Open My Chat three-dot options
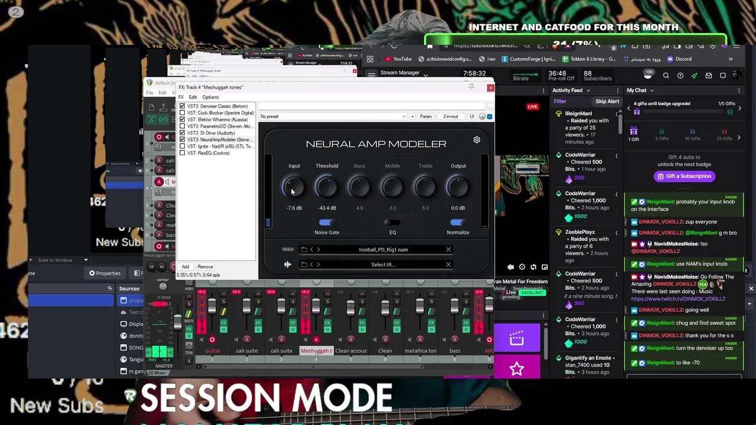The image size is (756, 425). point(739,90)
